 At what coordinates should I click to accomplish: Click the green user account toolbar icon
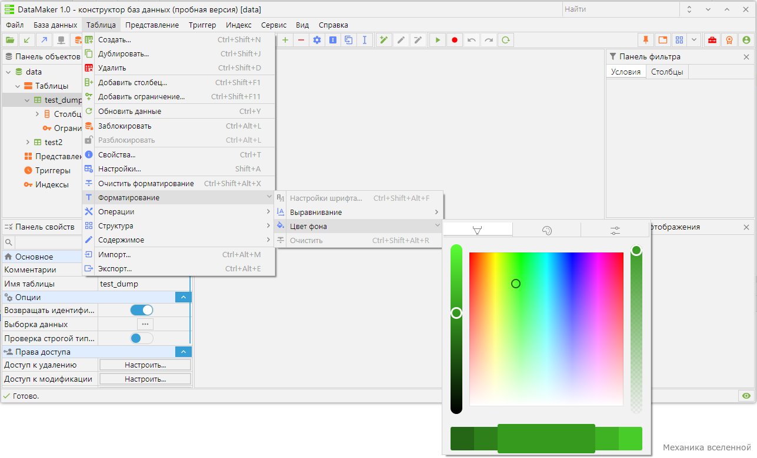pos(746,40)
